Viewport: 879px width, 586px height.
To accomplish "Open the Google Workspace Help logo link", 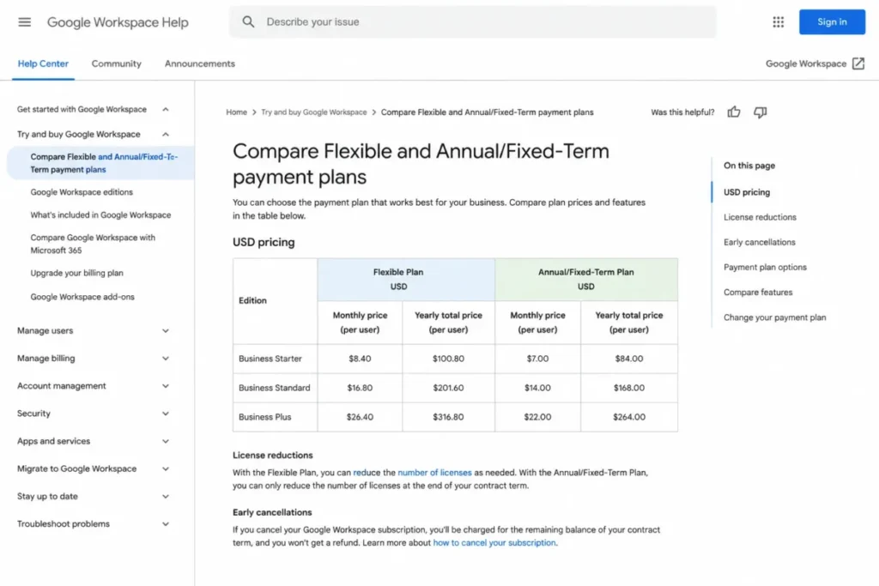I will point(118,21).
